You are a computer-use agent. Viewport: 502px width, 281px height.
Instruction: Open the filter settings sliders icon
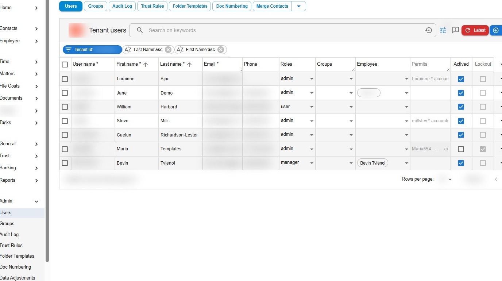coord(443,30)
